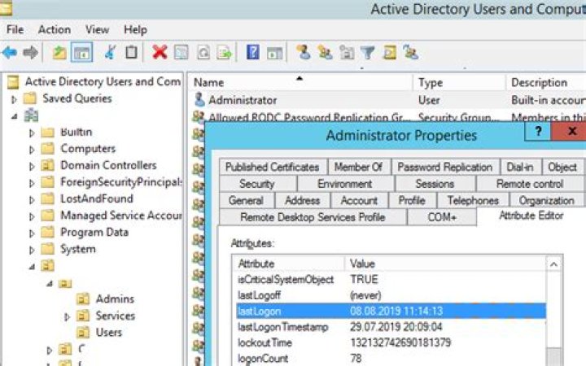
Task: Click the Value column header
Action: pyautogui.click(x=444, y=264)
